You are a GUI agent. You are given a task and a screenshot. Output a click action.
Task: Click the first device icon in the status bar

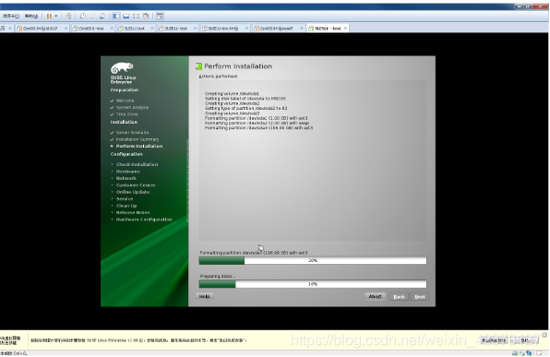tap(515, 353)
